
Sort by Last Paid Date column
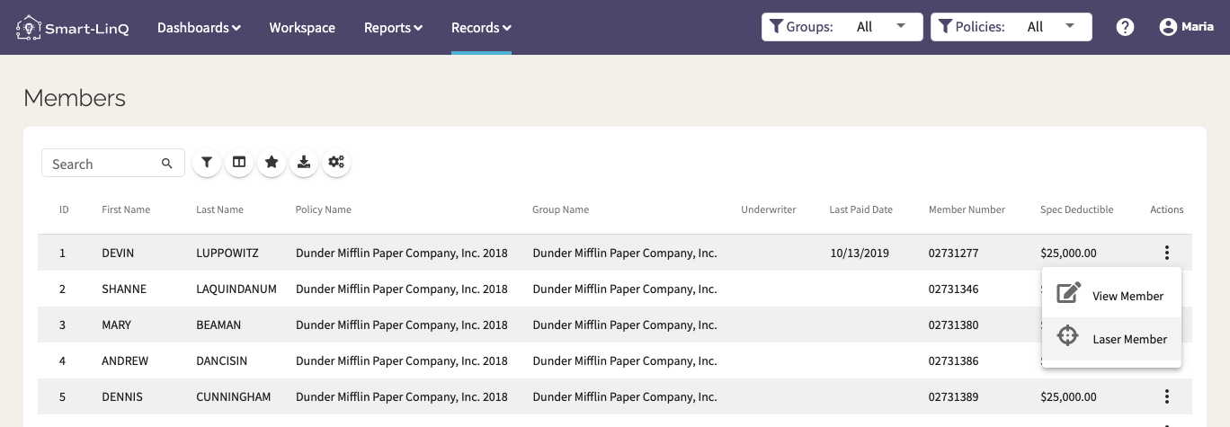point(860,209)
